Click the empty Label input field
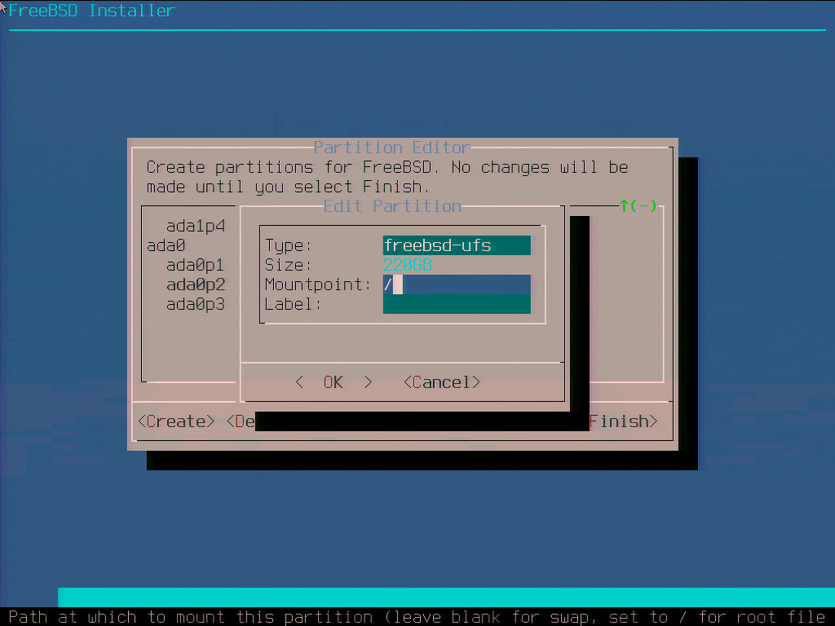Screen dimensions: 835x626 click(x=457, y=304)
